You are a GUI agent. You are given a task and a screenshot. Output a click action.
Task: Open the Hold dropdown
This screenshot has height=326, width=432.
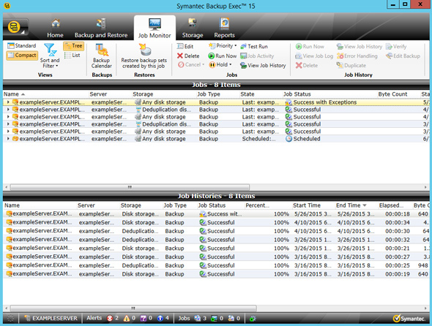[x=220, y=64]
